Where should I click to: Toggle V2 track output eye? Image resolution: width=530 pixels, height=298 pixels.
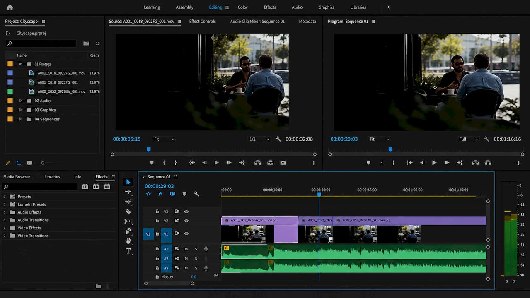click(x=186, y=221)
